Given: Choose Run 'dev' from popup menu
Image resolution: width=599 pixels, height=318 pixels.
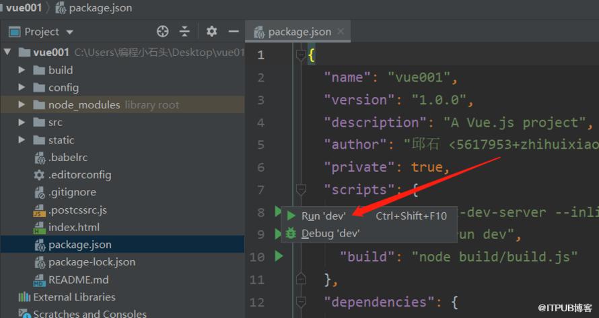Looking at the screenshot, I should [369, 216].
